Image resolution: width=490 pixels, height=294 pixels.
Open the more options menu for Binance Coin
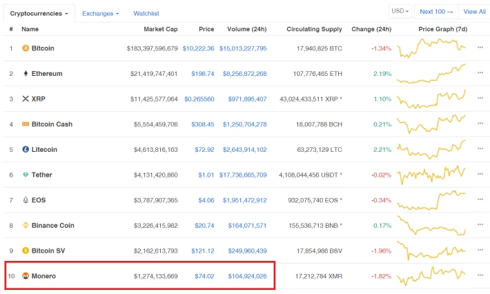480,224
